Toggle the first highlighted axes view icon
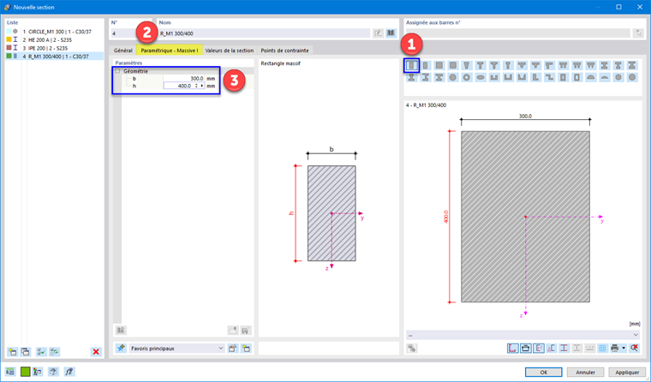Screen dimensions: 651x382 pos(513,348)
